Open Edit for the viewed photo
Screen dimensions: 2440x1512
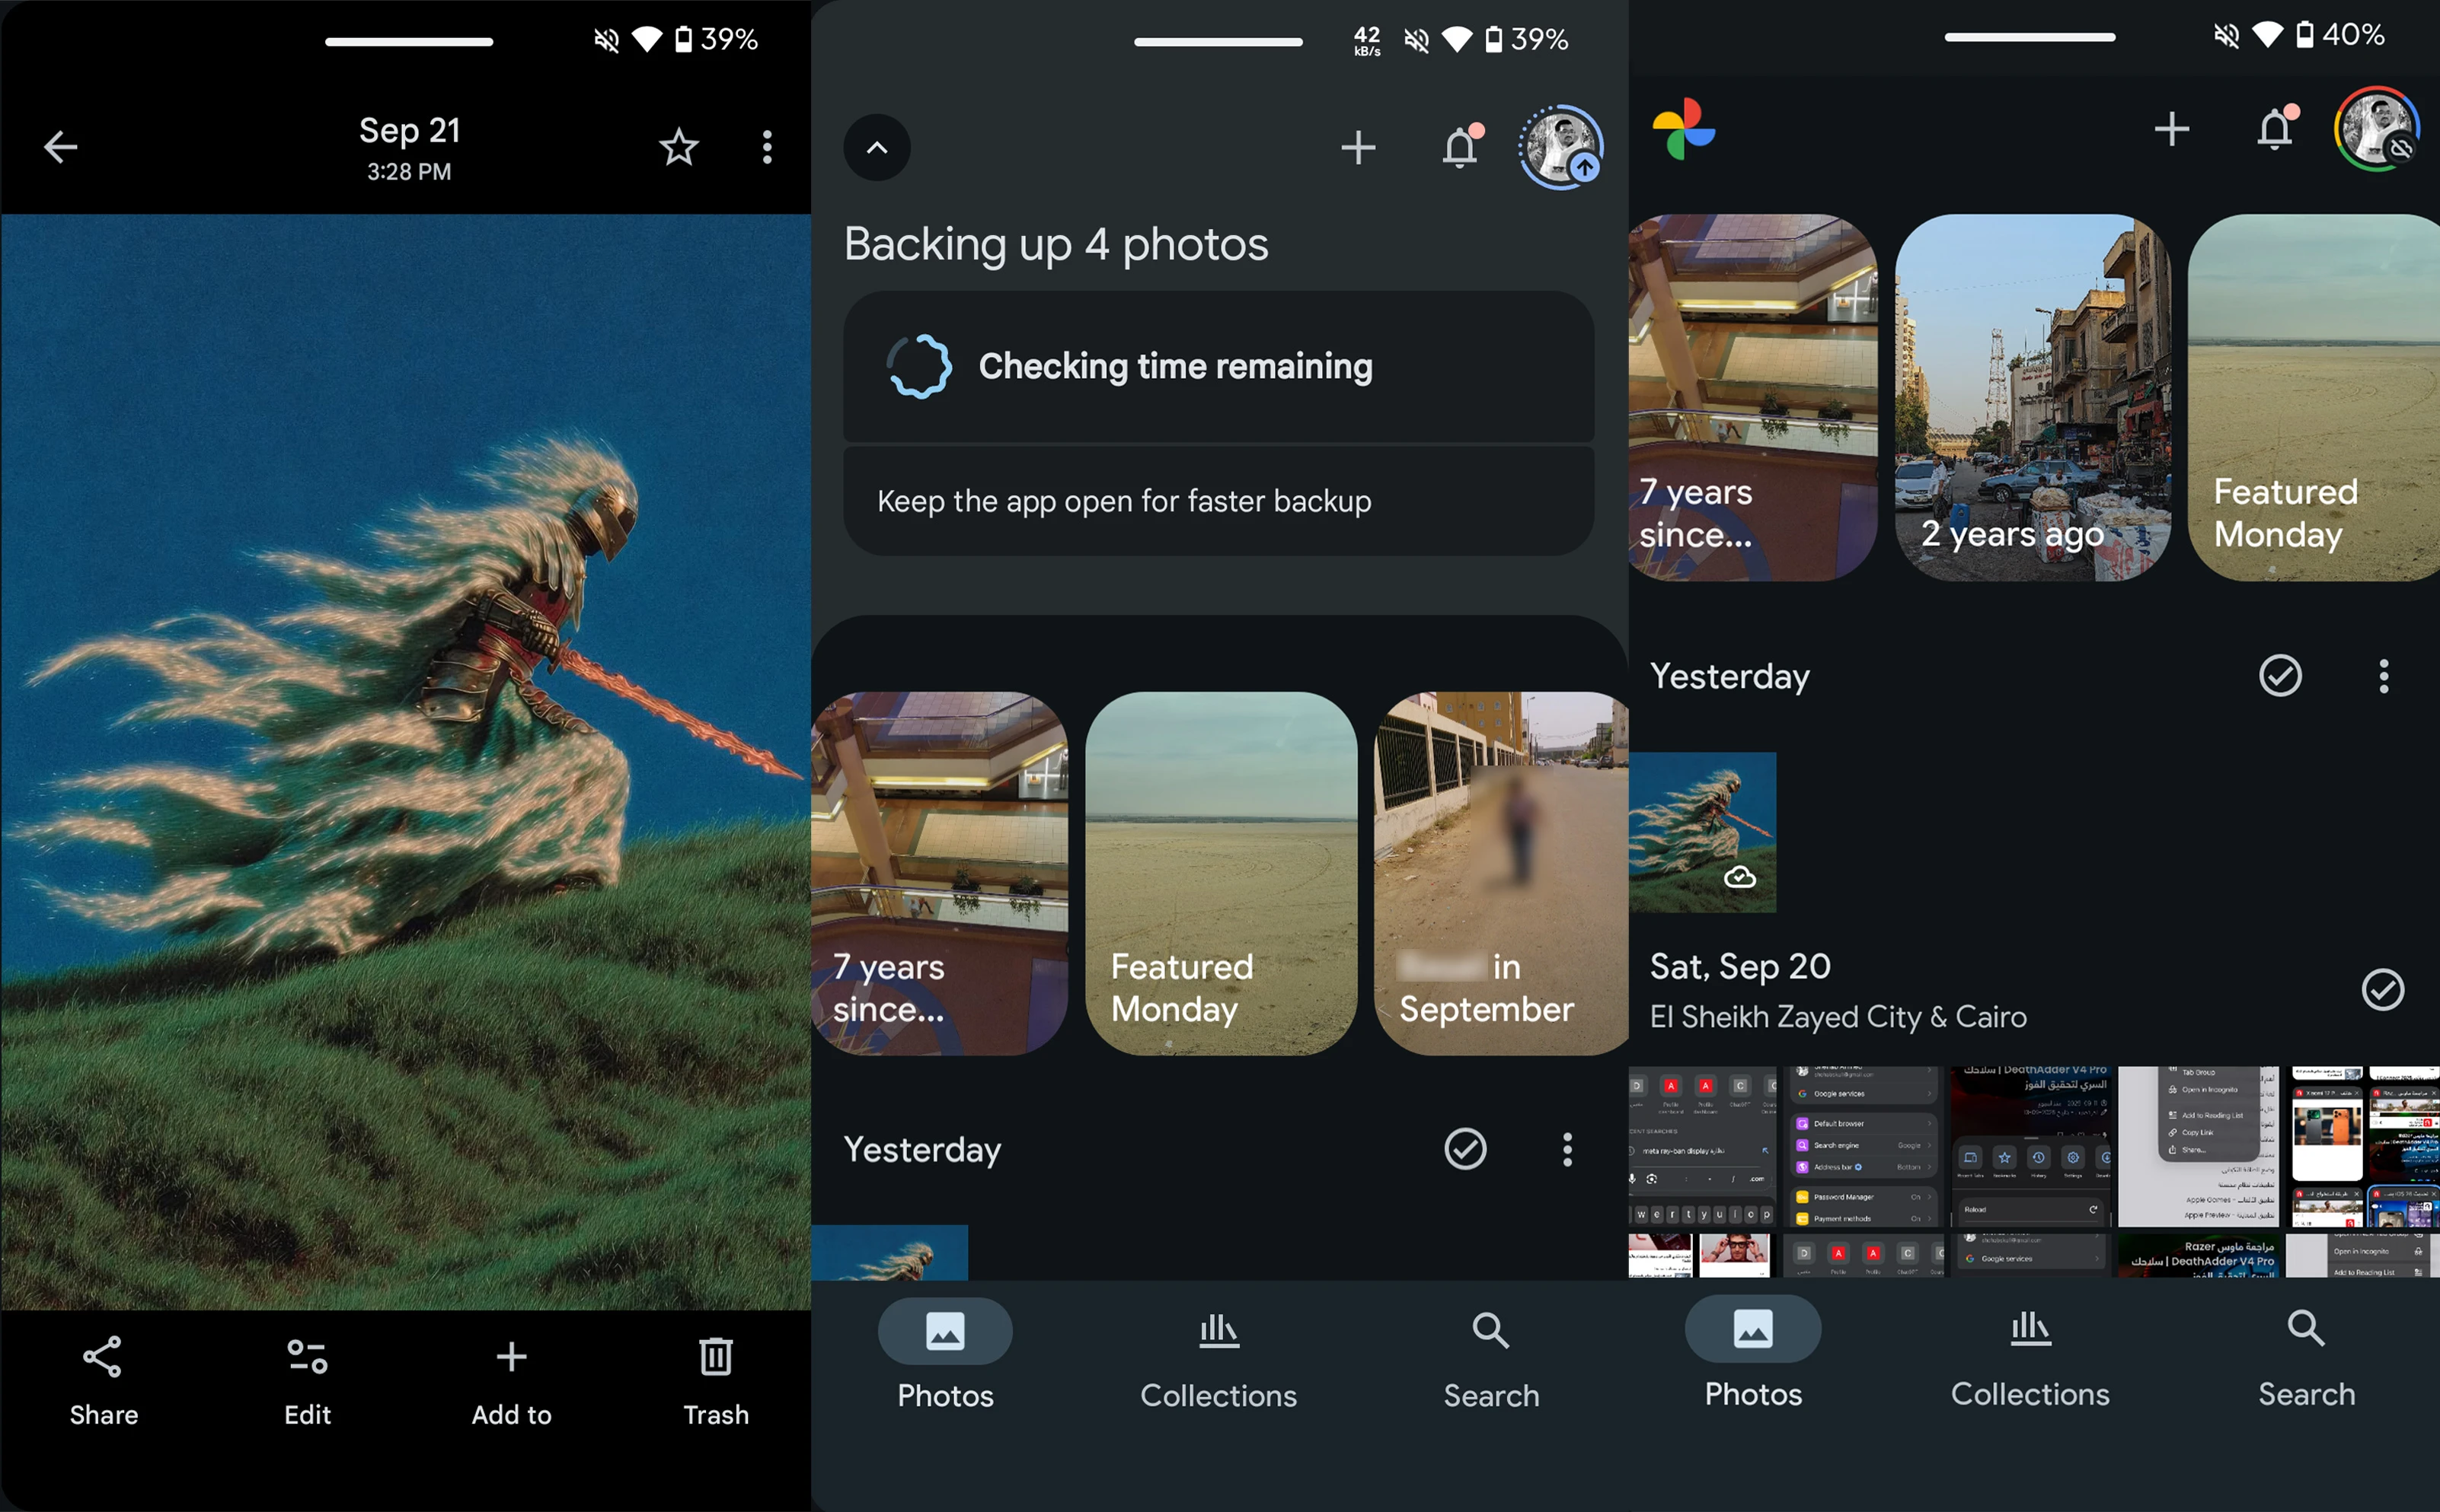[307, 1383]
